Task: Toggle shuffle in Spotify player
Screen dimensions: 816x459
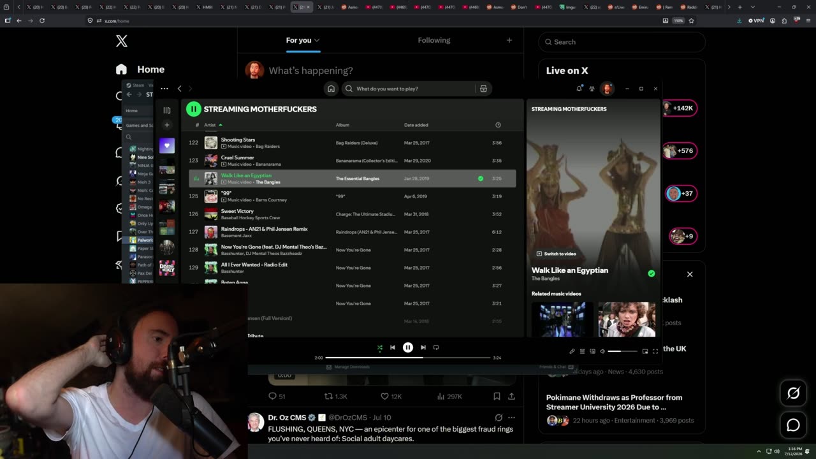Action: tap(380, 347)
